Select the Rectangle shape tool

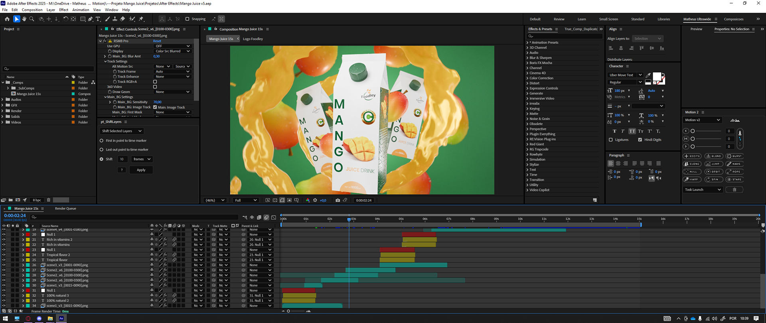83,19
